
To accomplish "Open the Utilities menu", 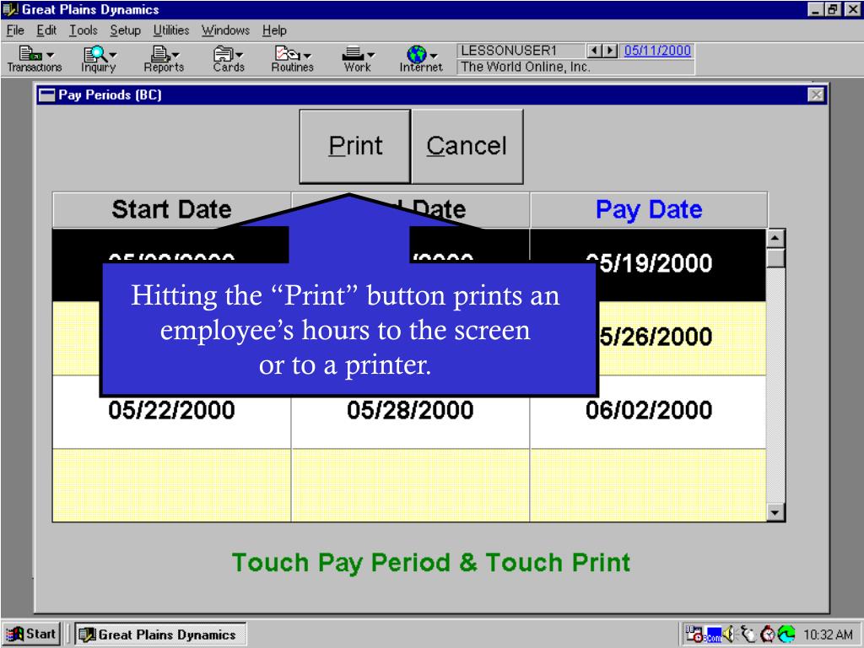I will click(173, 30).
